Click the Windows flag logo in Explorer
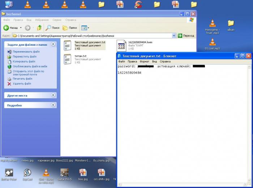253x188 pixels. tap(191, 20)
